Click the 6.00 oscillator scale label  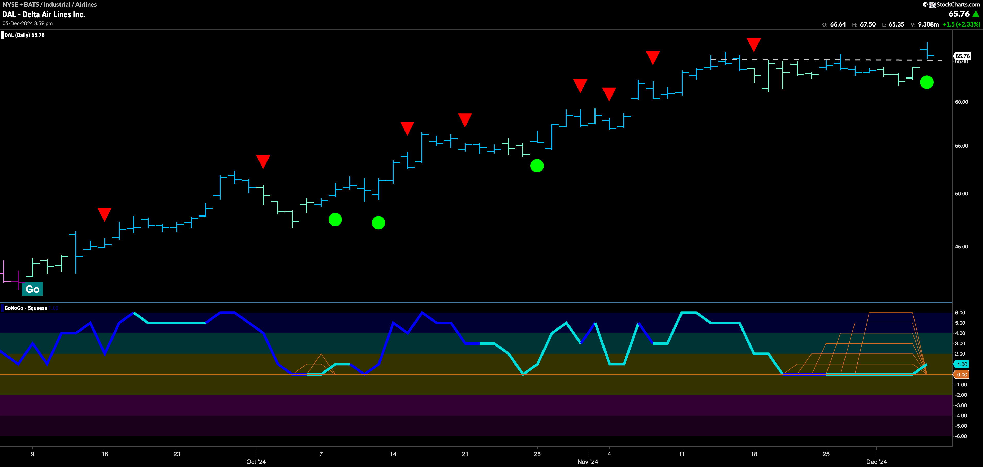(x=960, y=313)
